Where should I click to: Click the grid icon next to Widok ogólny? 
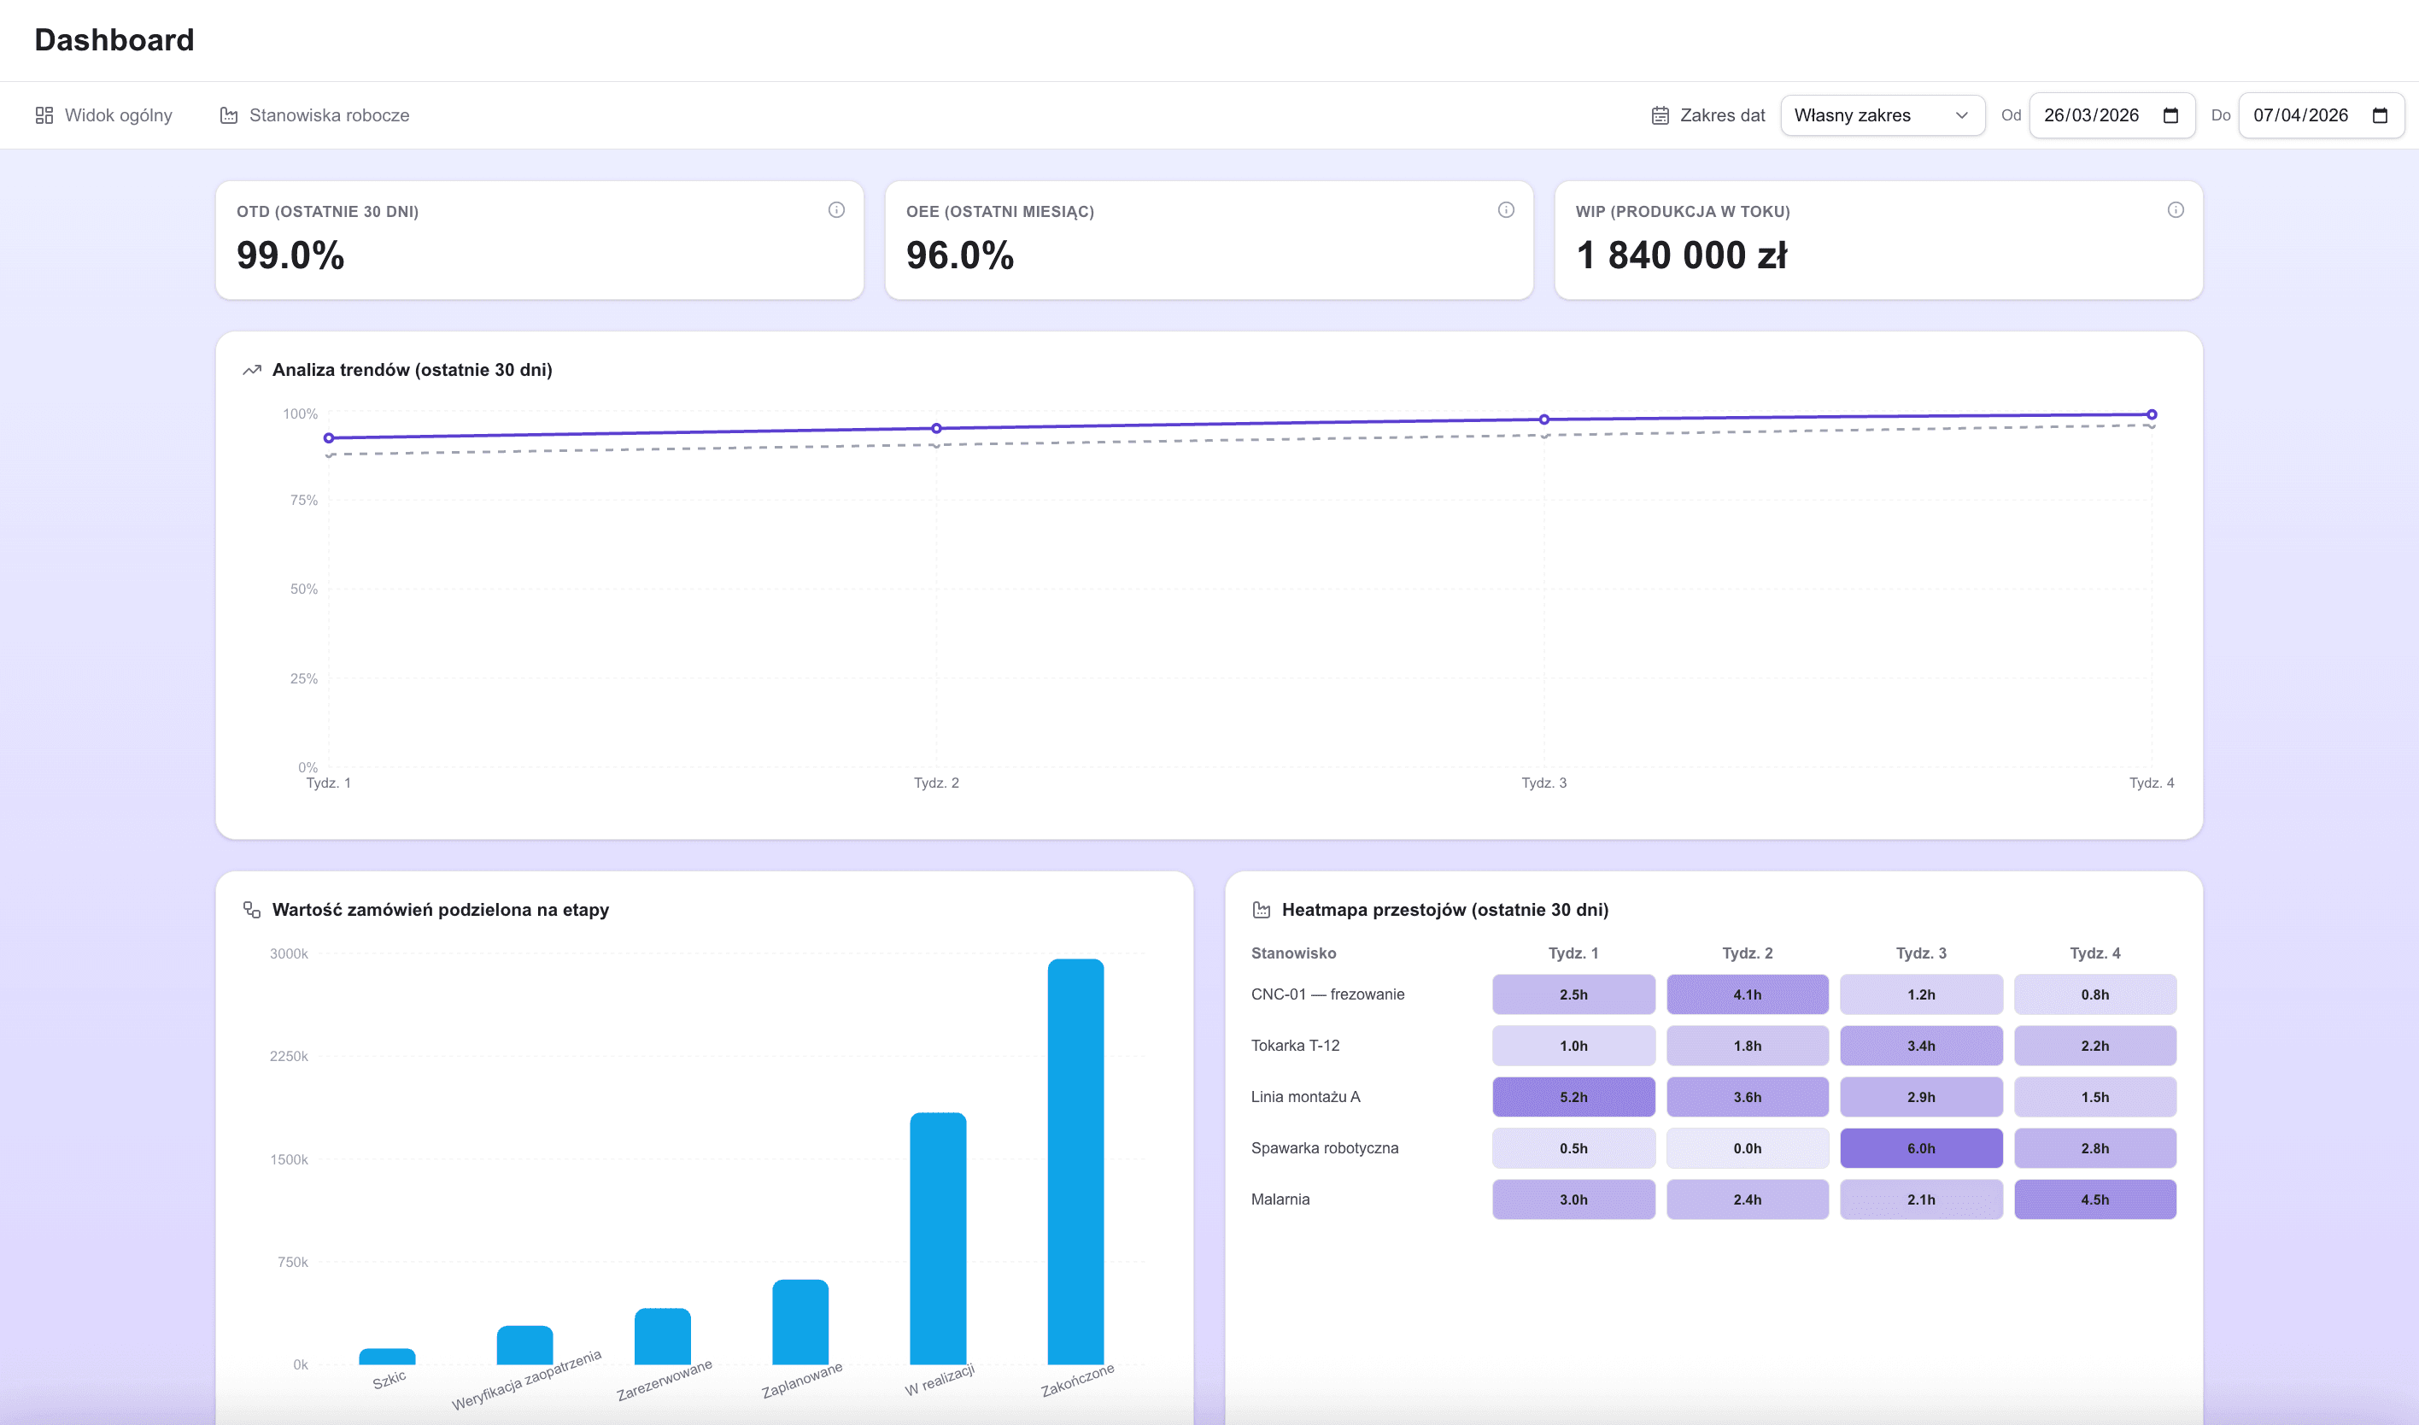click(44, 114)
